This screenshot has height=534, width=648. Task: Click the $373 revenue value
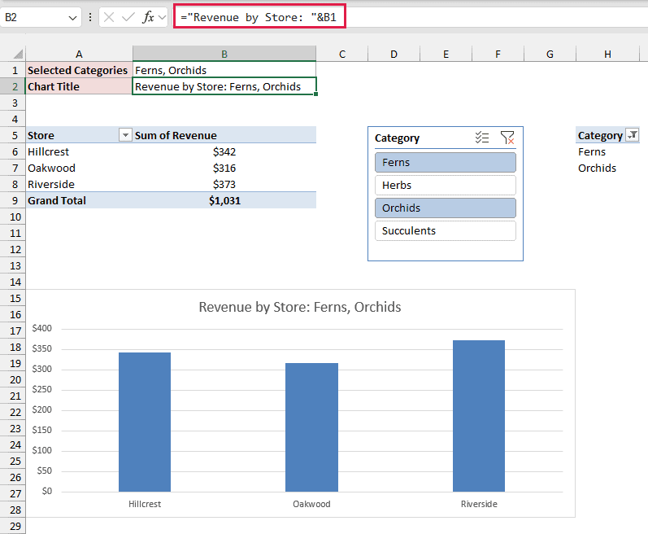(224, 184)
